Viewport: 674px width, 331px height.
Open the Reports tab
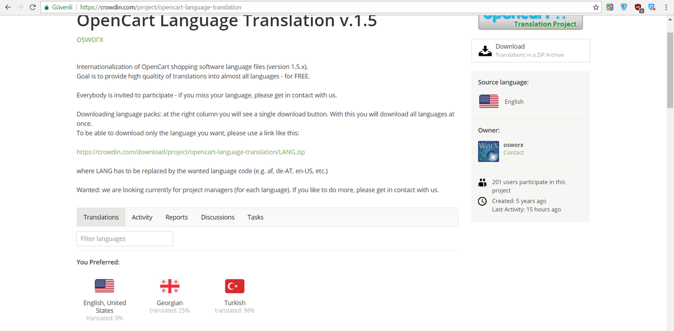coord(176,217)
